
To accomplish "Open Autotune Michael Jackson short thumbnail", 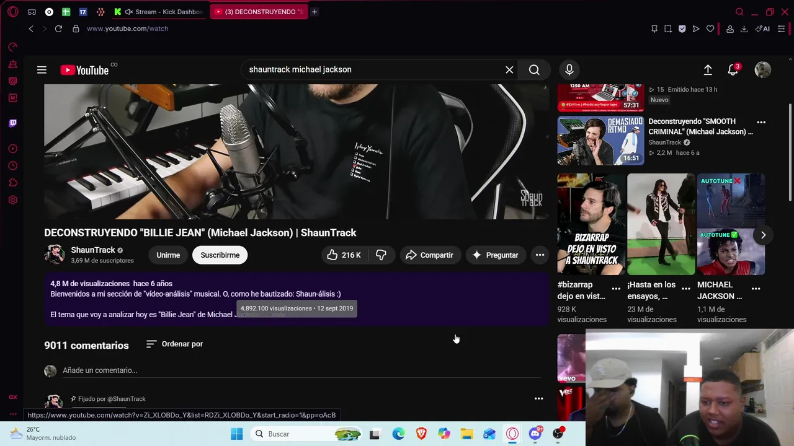I will tap(731, 224).
